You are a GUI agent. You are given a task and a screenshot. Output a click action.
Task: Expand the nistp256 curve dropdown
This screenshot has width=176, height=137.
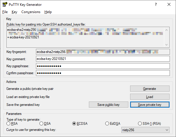click(x=145, y=130)
